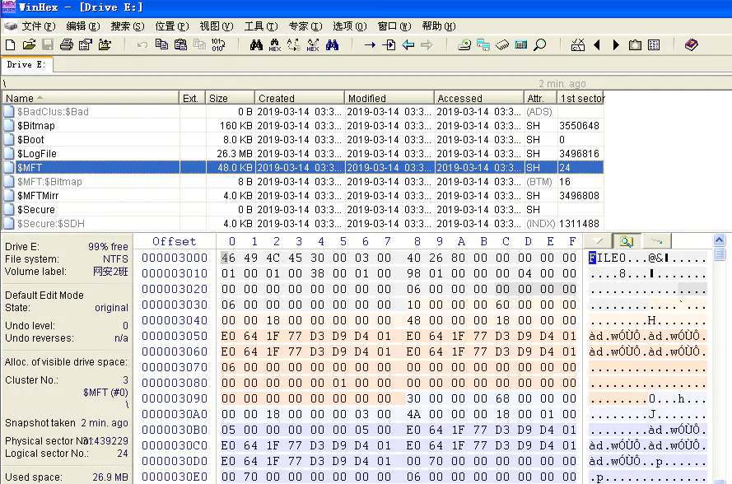This screenshot has width=732, height=484.
Task: Go to previous with black left triangle
Action: [x=597, y=44]
